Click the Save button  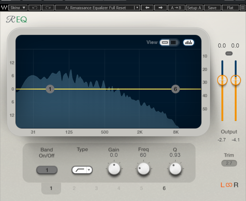pos(212,8)
